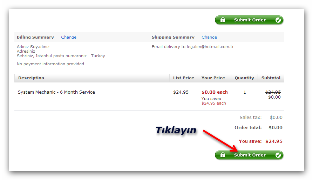Open Change link next to Shipping Summary
The width and height of the screenshot is (313, 180).
209,37
